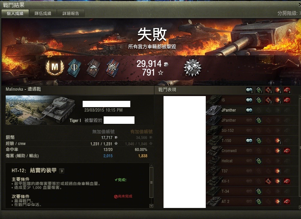Click the Mastery Badge M medal icon
Image resolution: width=301 pixels, height=219 pixels.
(x=55, y=67)
